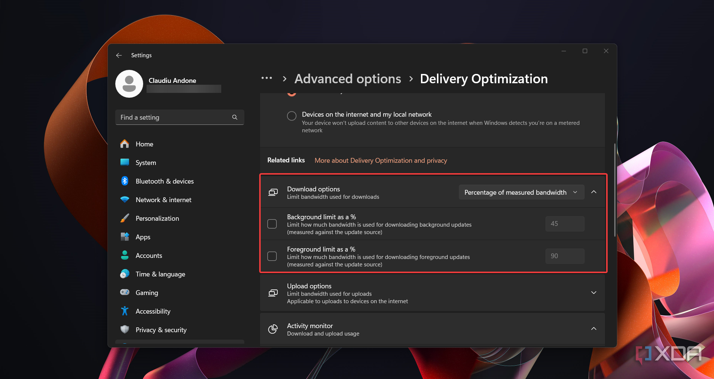Click the Bluetooth icon in sidebar

125,181
